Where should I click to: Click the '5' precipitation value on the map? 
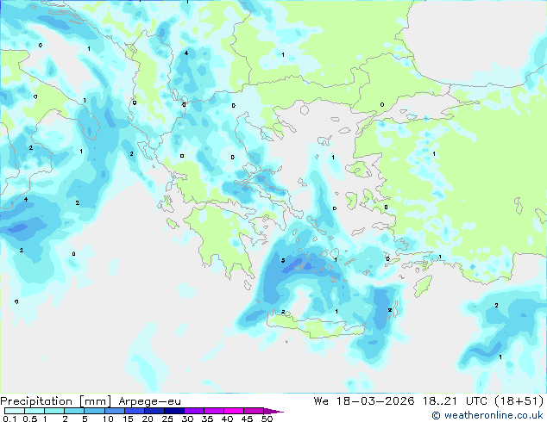pyautogui.click(x=283, y=260)
